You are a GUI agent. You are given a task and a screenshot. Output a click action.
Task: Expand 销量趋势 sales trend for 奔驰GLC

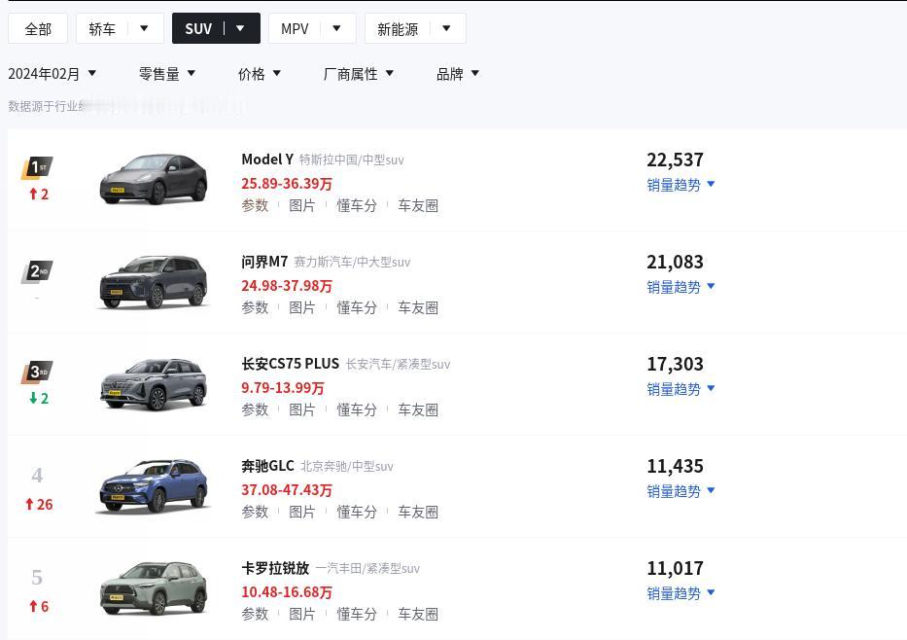click(680, 491)
